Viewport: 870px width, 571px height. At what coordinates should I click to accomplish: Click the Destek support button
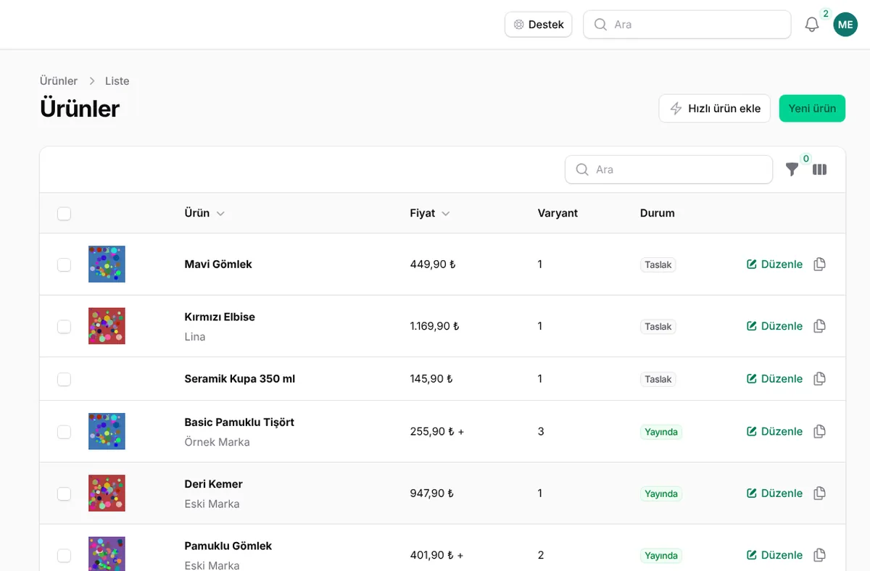coord(539,25)
